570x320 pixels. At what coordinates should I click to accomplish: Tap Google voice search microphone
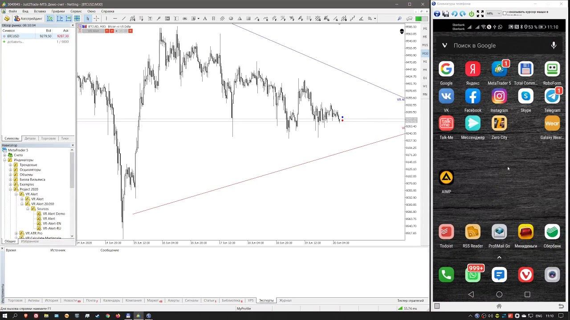click(x=554, y=45)
